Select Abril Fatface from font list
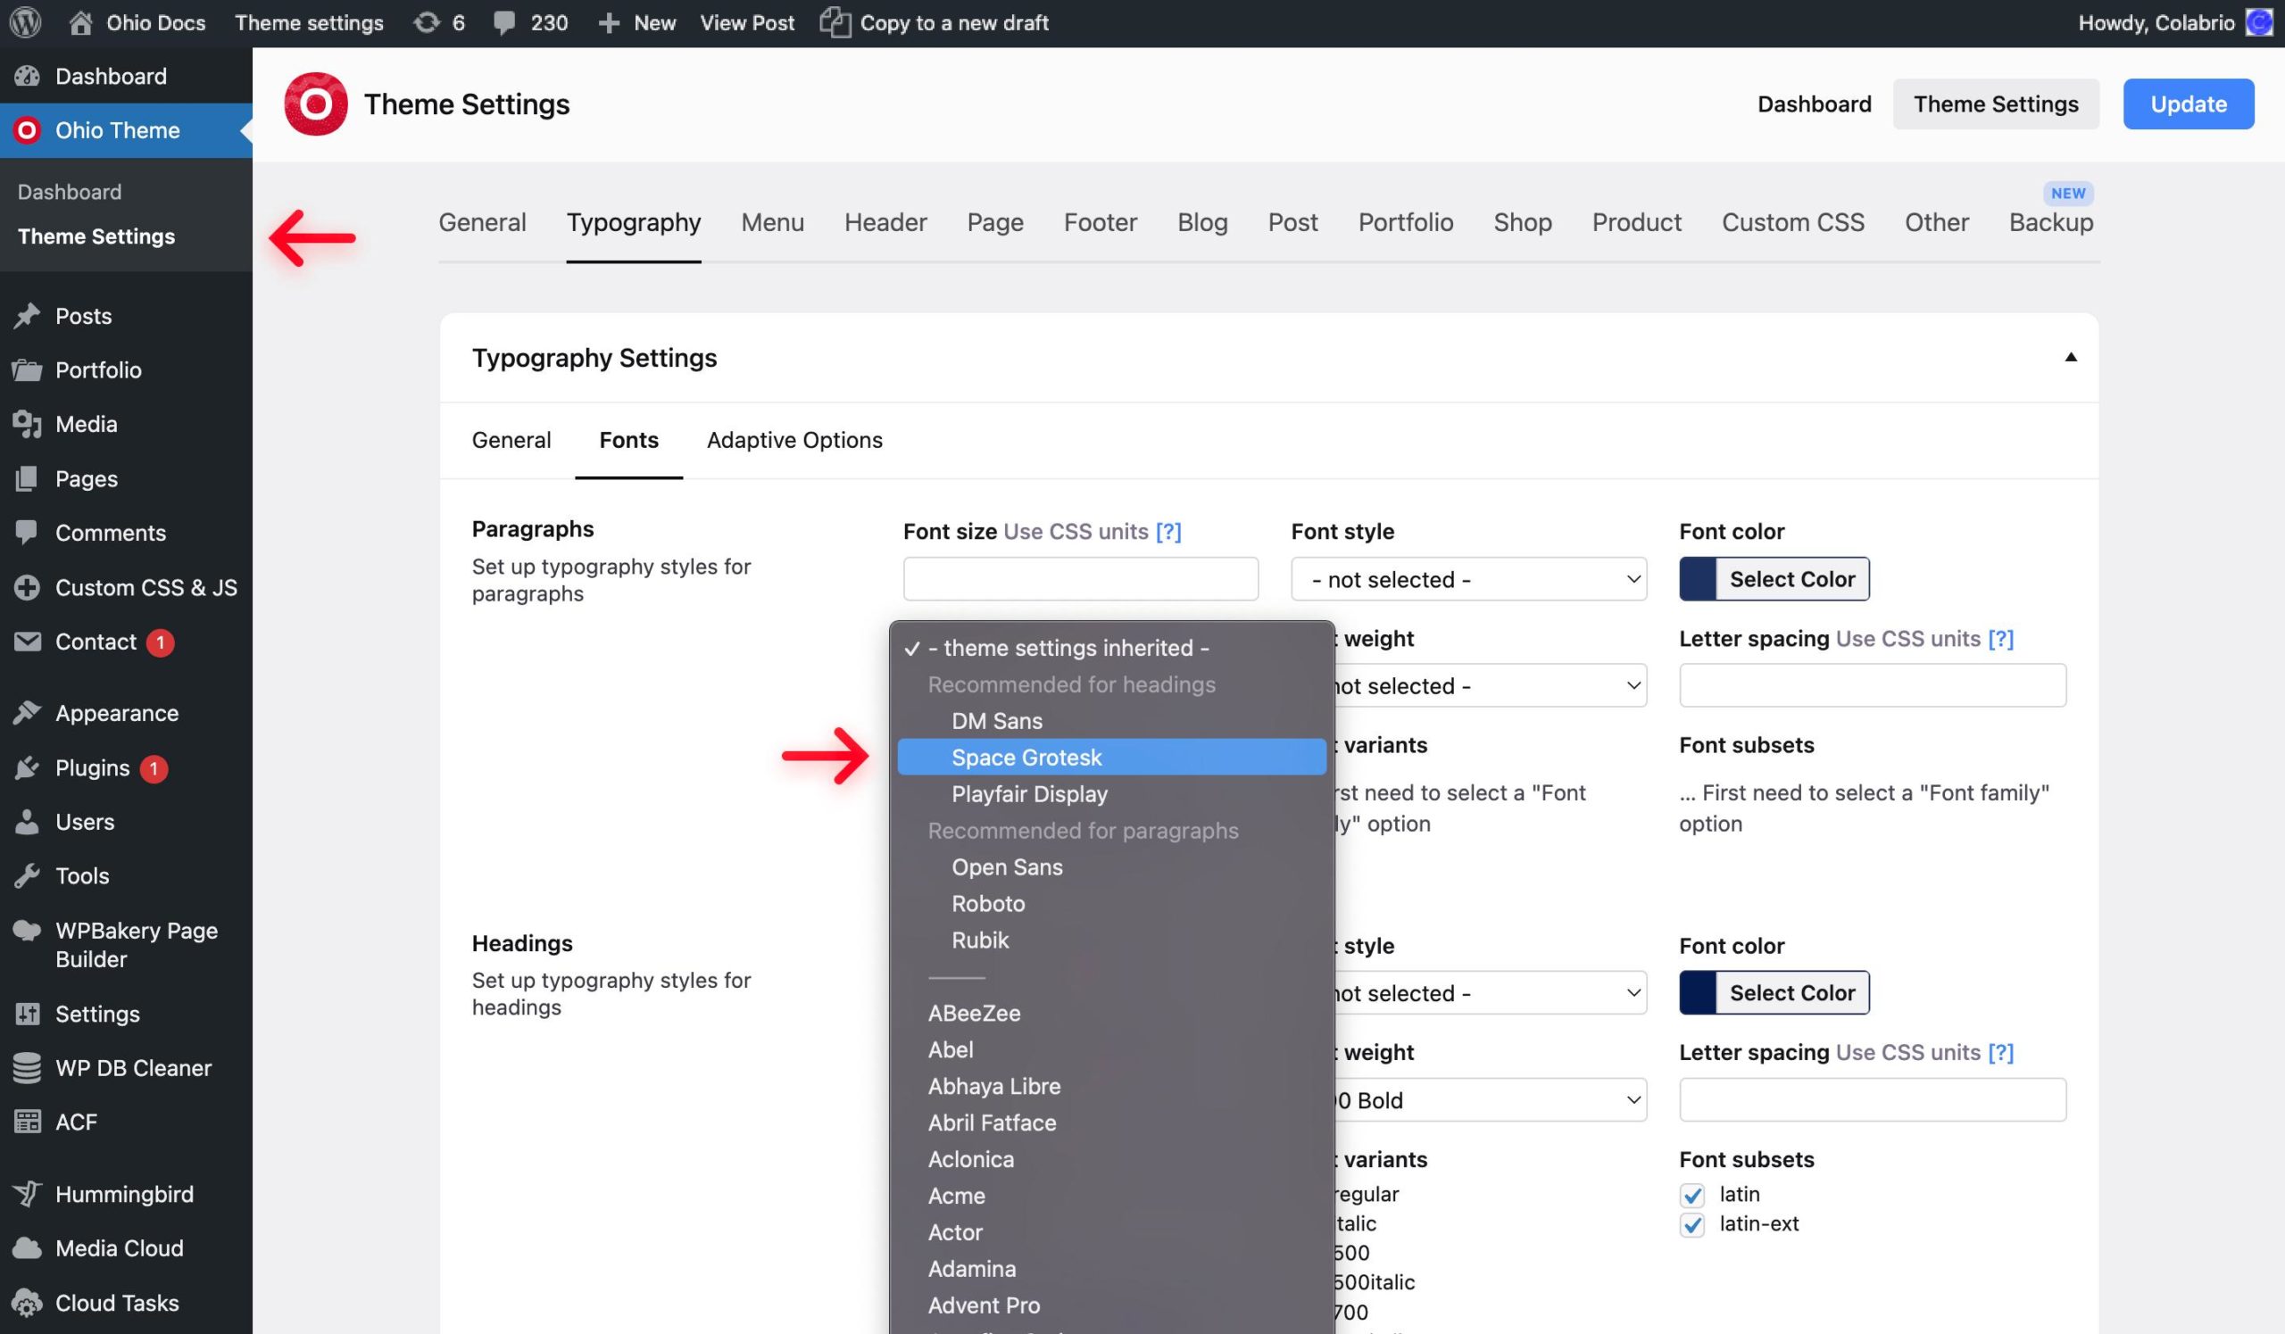 pyautogui.click(x=1111, y=1123)
